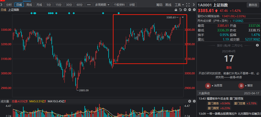Click the lock chart icon
This screenshot has height=117, width=261.
176,10
